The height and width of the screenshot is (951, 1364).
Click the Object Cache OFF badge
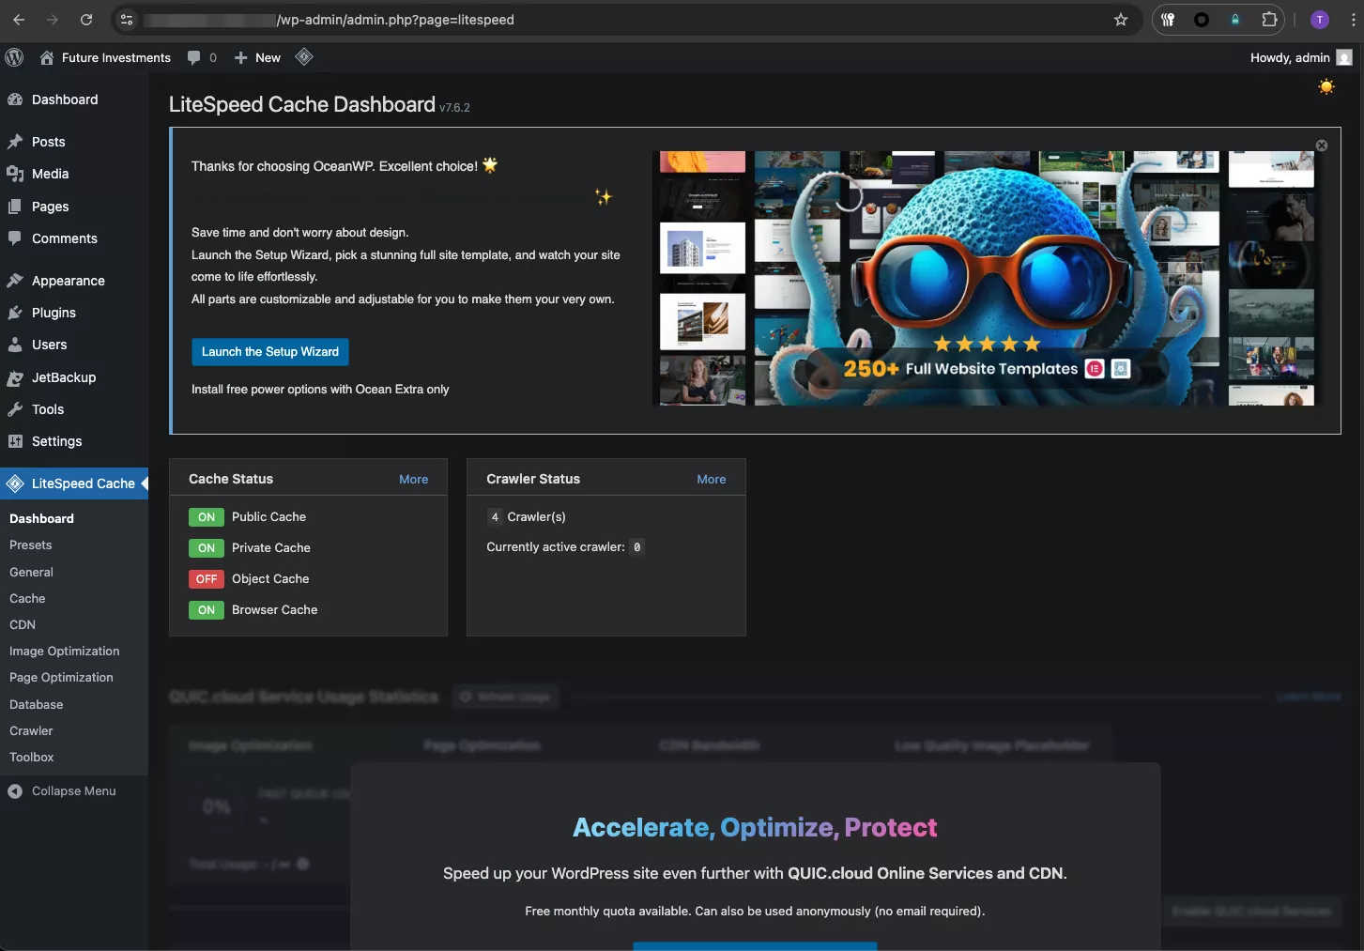tap(207, 579)
